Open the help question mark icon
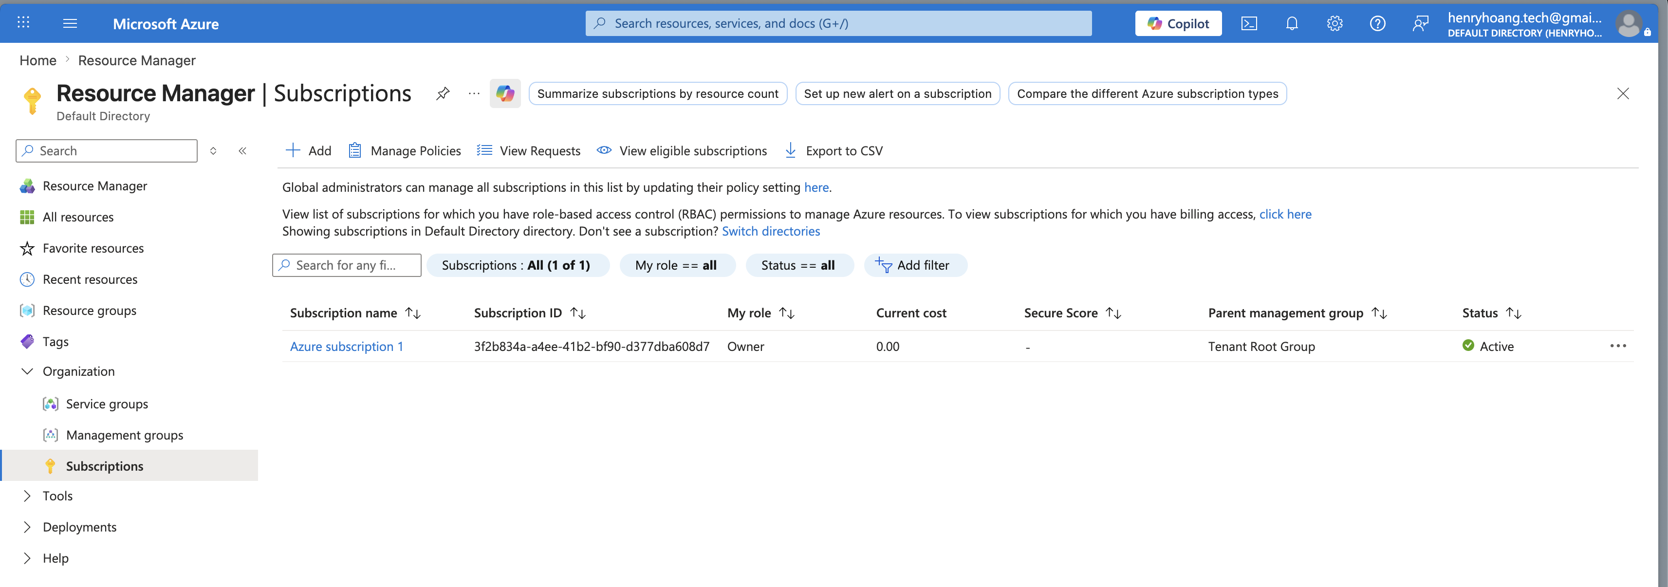 (1377, 23)
